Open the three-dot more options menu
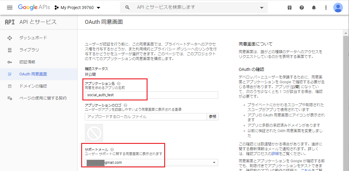Image resolution: width=349 pixels, height=171 pixels. tap(326, 8)
